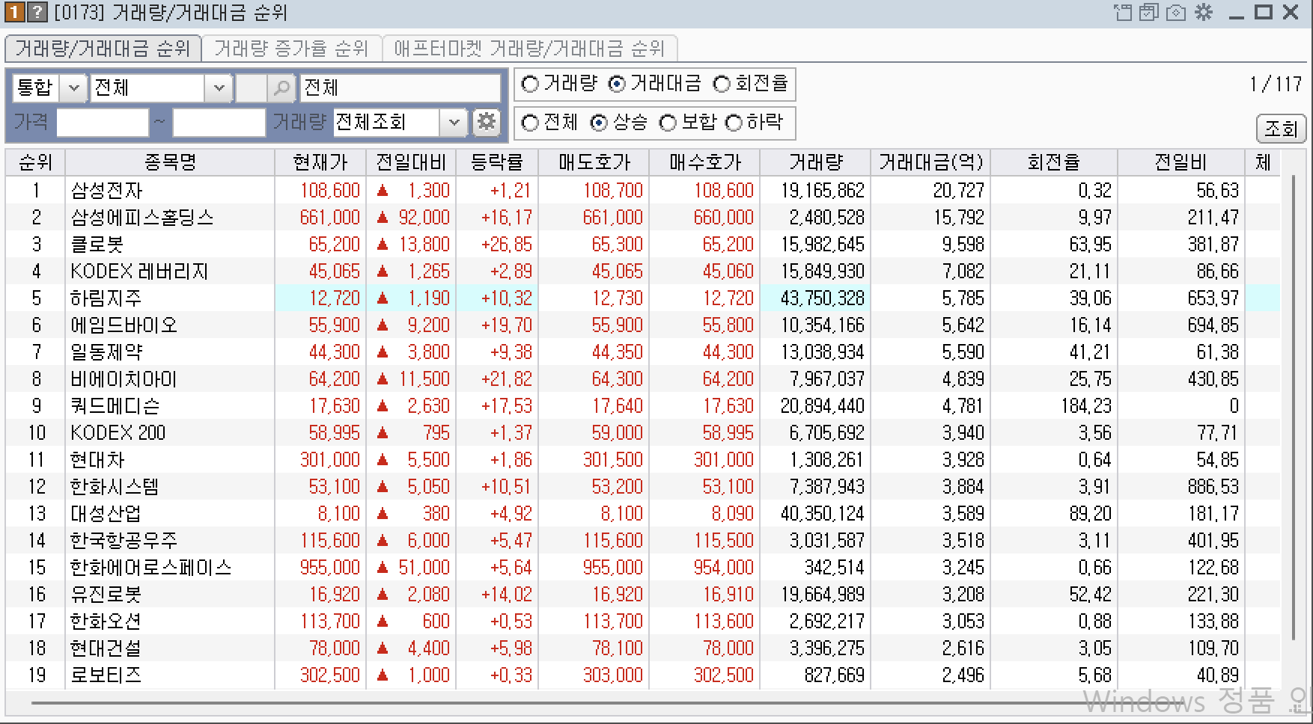
Task: Open filter settings gear beside 전체조회
Action: pos(487,122)
